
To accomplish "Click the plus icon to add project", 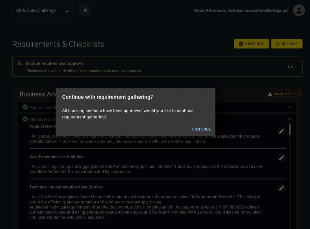I will (x=85, y=10).
